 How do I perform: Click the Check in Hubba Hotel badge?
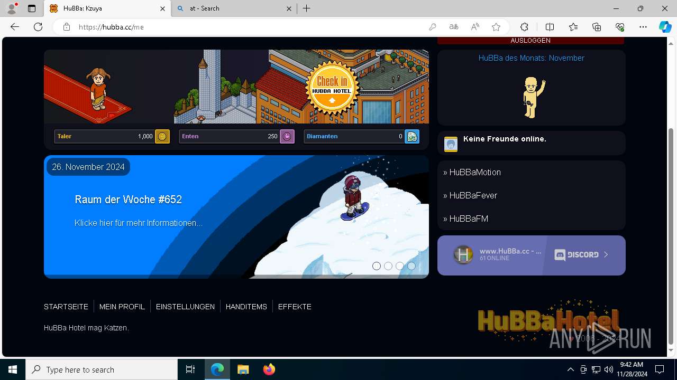[x=332, y=88]
